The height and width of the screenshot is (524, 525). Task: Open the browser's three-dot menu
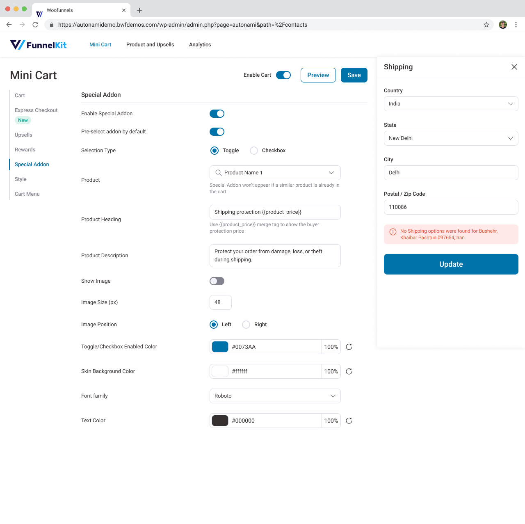pos(516,25)
